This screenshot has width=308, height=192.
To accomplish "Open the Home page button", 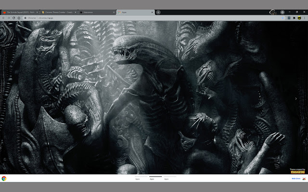I will click(x=19, y=18).
